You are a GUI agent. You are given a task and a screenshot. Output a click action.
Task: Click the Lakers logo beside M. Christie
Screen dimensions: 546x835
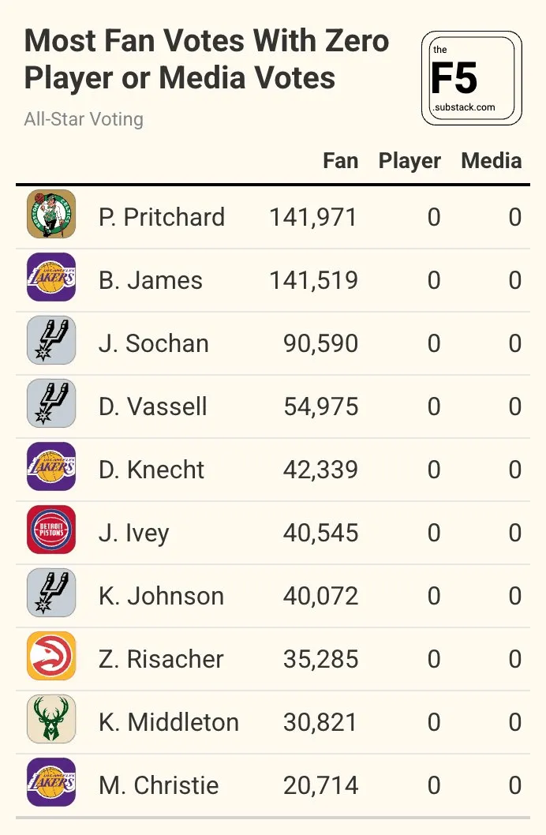[51, 782]
